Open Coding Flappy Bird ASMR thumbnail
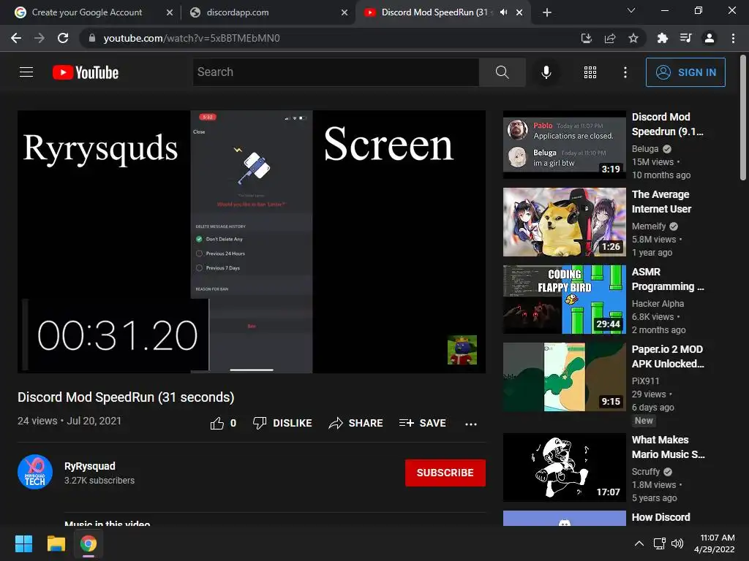Image resolution: width=749 pixels, height=561 pixels. 564,299
